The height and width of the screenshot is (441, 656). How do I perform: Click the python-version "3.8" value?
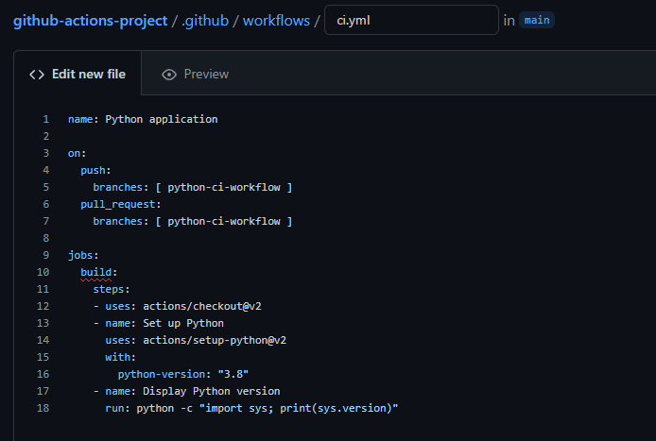click(x=233, y=374)
